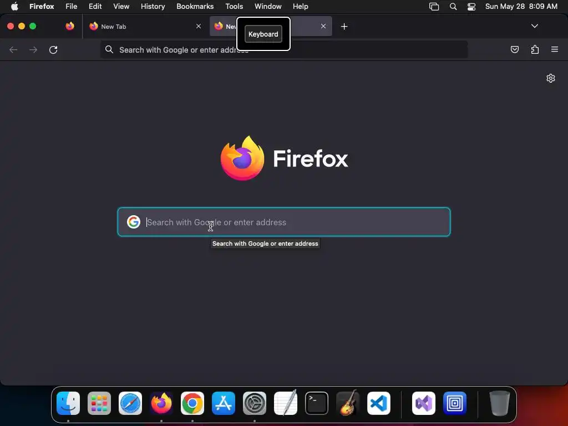Launch GarageBand from the Dock
The height and width of the screenshot is (426, 568).
348,403
